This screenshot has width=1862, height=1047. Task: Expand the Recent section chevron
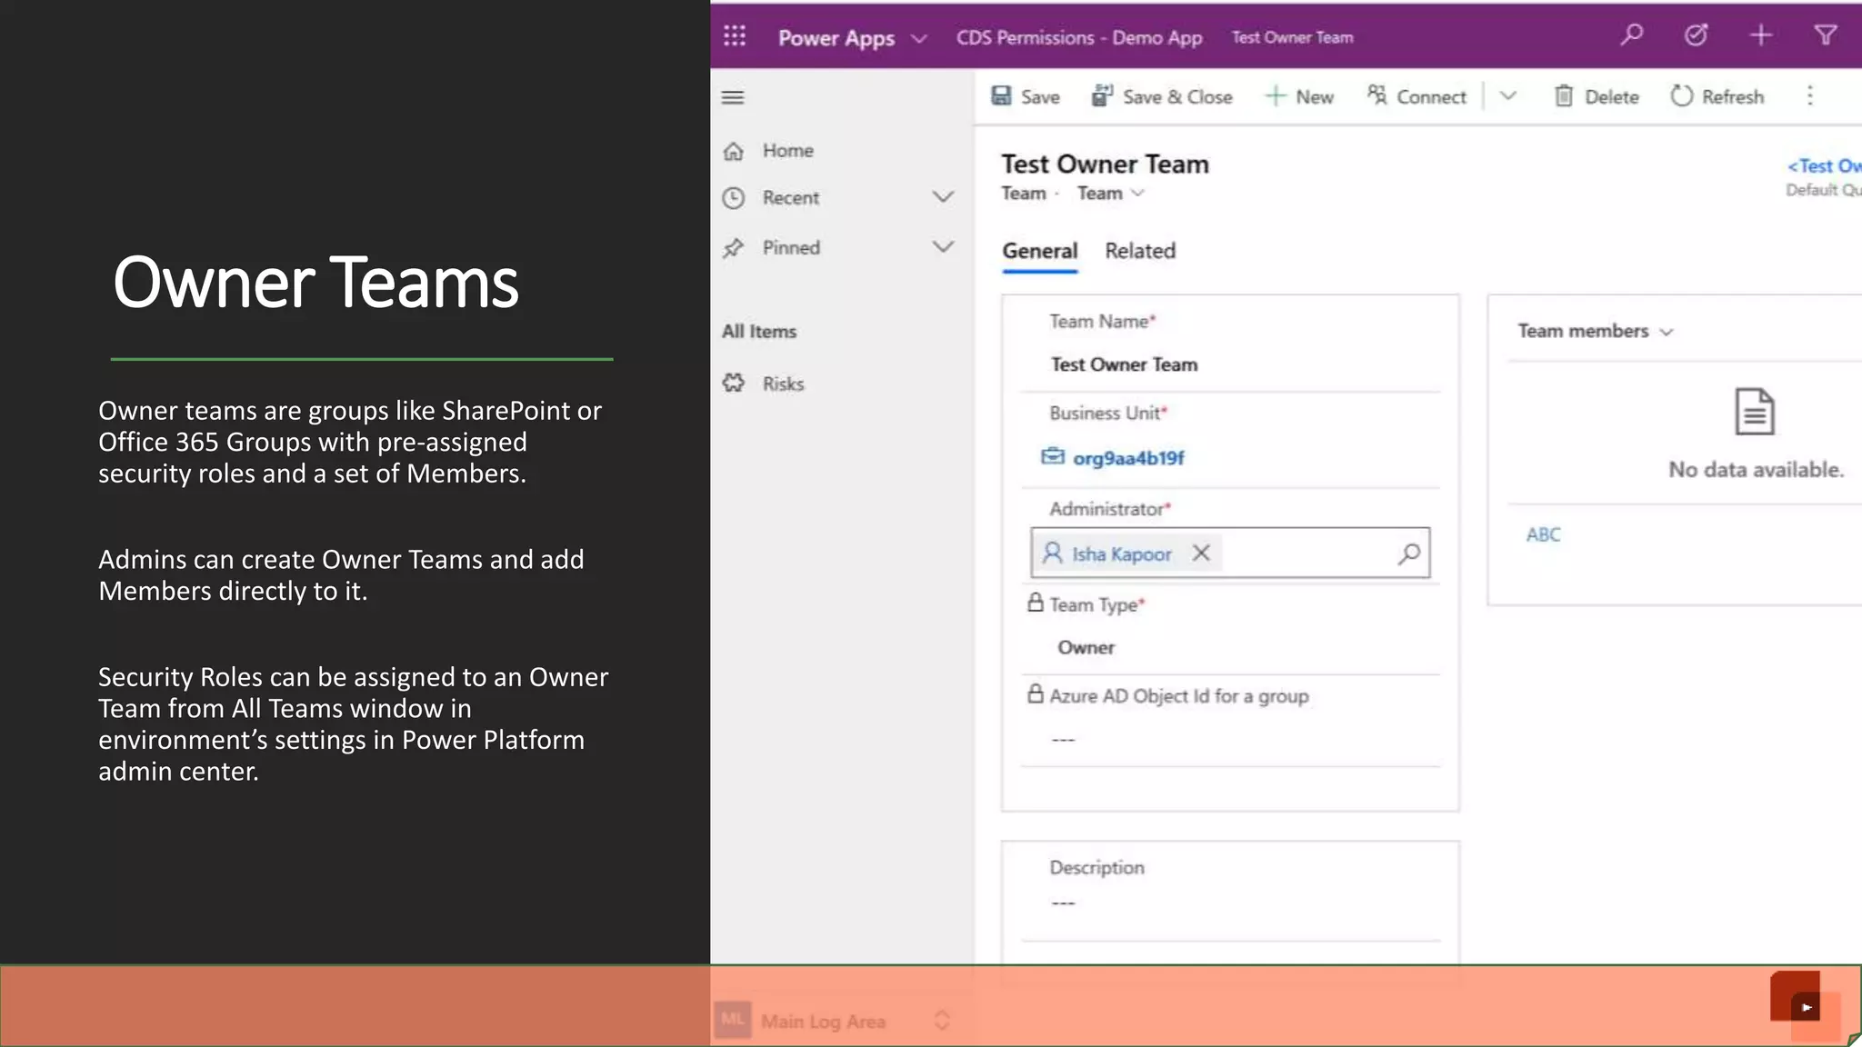click(943, 196)
